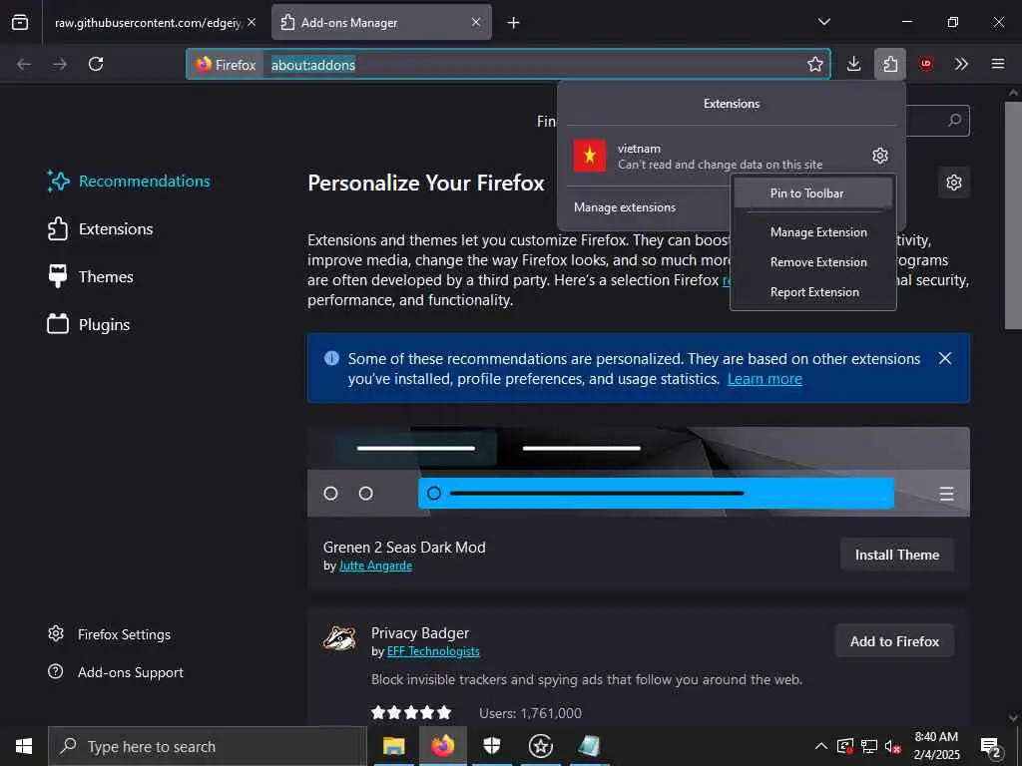Click the Firefox taskbar icon
Screen dimensions: 1022x766
(x=442, y=746)
